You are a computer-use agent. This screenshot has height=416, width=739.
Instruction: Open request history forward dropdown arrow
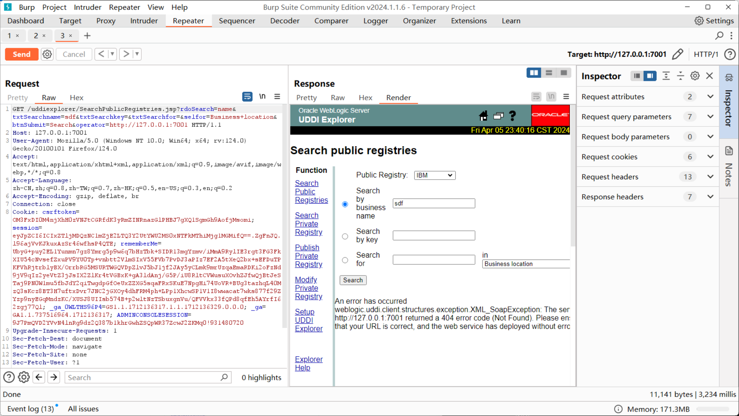click(x=137, y=54)
